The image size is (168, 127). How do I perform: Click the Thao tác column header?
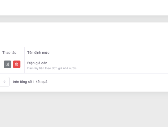(9, 53)
